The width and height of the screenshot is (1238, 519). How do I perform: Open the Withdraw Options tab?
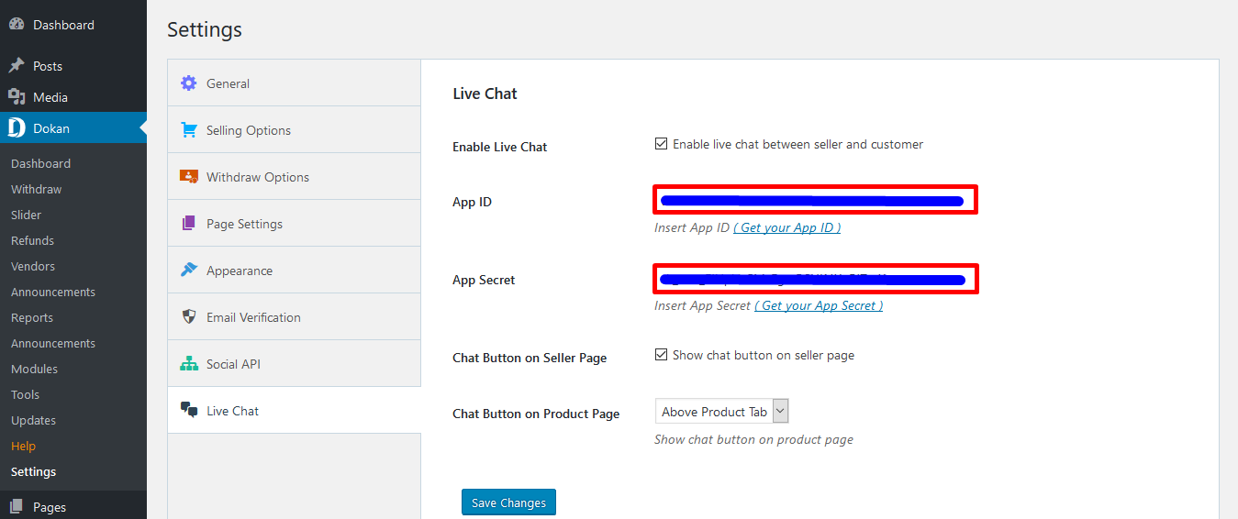(x=294, y=177)
